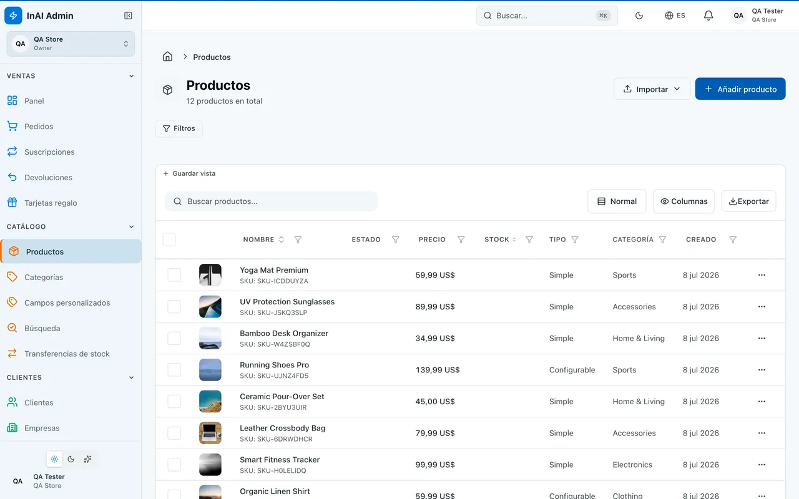Filter the Tipo column funnel icon
Screen dimensions: 799x499
click(575, 240)
